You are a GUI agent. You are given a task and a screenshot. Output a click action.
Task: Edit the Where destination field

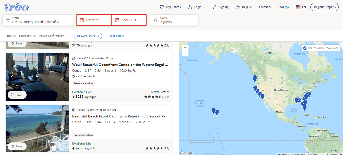(x=38, y=20)
